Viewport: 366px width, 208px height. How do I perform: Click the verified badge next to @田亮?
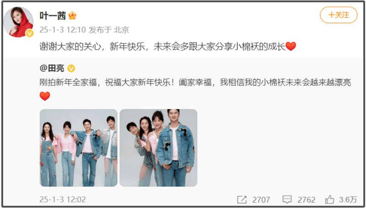(x=71, y=68)
